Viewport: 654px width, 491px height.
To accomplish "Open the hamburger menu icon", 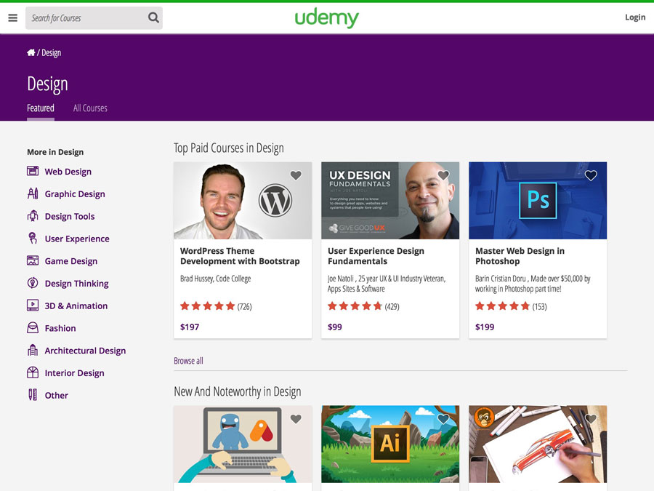I will click(x=13, y=18).
